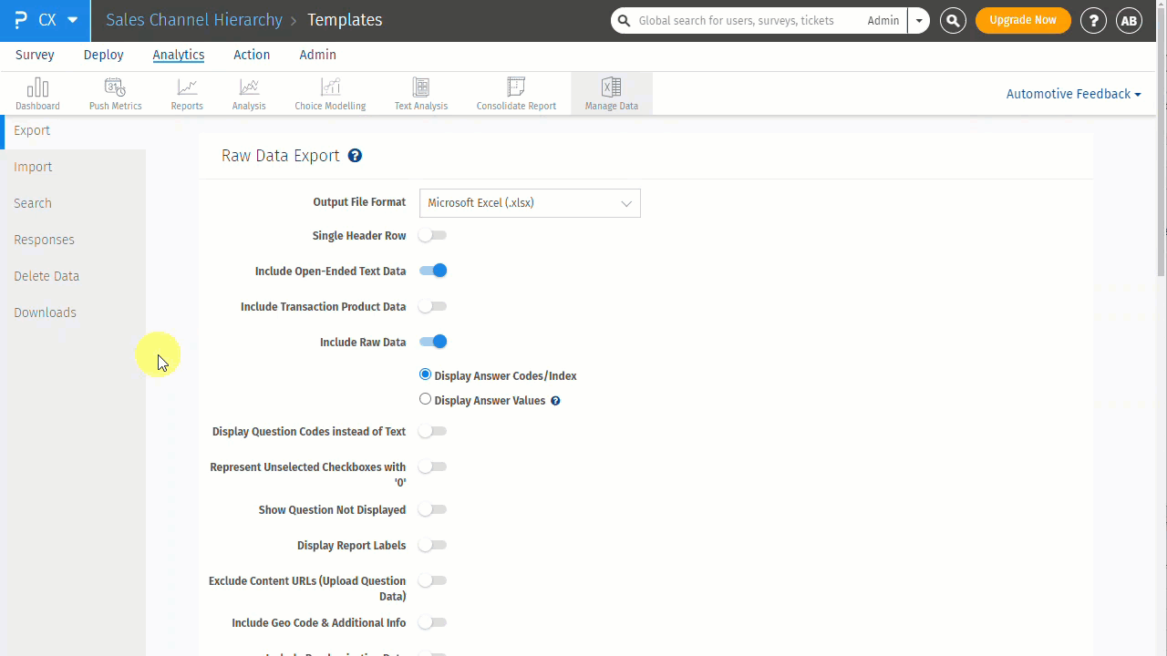Switch to the Survey tab
The image size is (1167, 656).
tap(35, 55)
